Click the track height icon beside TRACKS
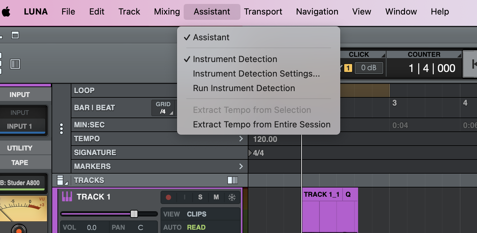Image resolution: width=477 pixels, height=233 pixels. pos(61,180)
